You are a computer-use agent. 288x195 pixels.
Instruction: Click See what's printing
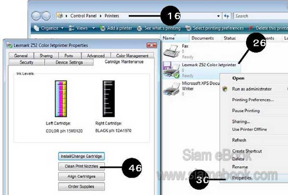(x=162, y=28)
